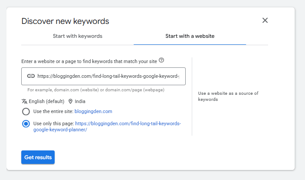Click the 'For example, domain.com' hint text
The image size is (305, 180).
(96, 90)
